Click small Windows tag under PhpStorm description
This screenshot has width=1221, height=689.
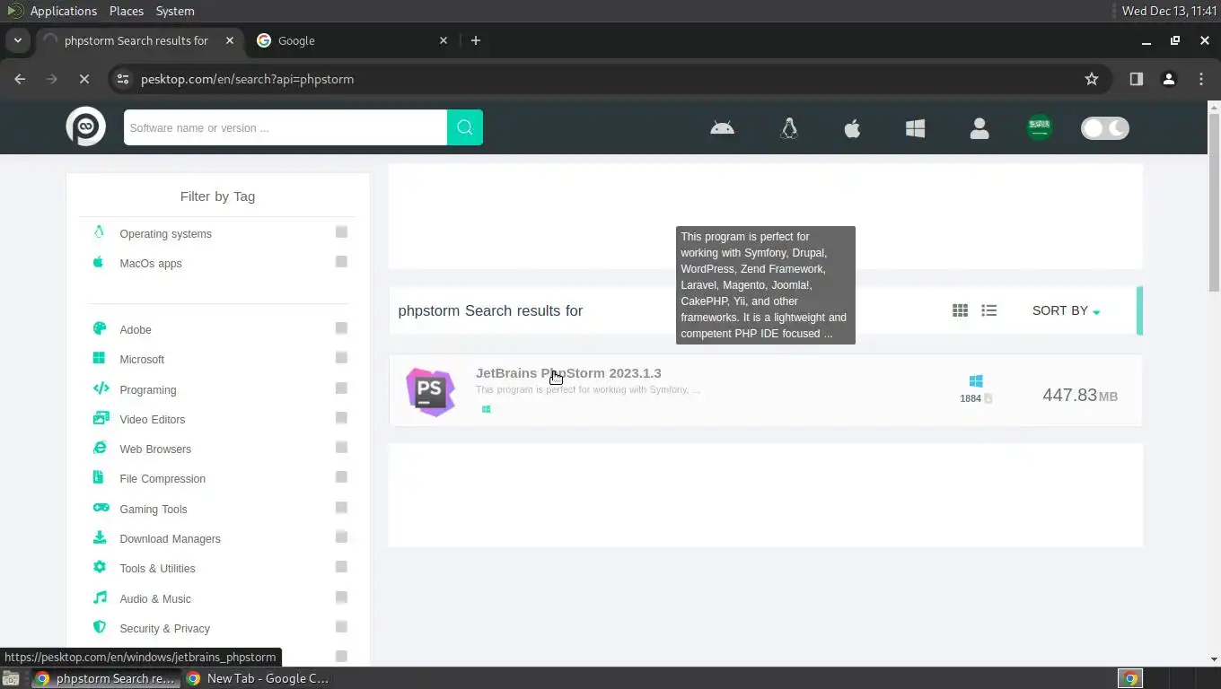point(486,409)
